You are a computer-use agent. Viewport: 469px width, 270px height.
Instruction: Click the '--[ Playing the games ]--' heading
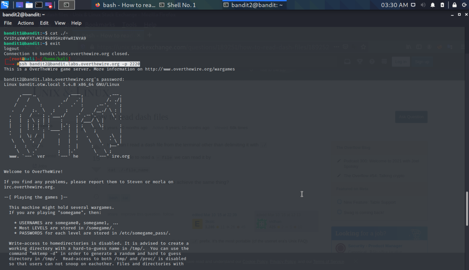click(36, 197)
